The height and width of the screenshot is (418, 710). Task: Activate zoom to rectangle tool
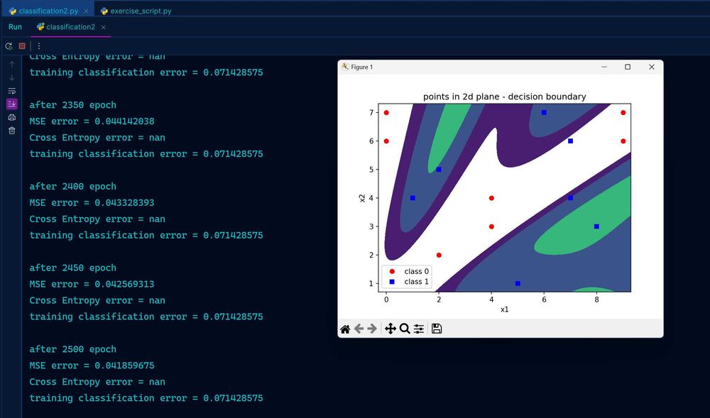[x=405, y=329]
